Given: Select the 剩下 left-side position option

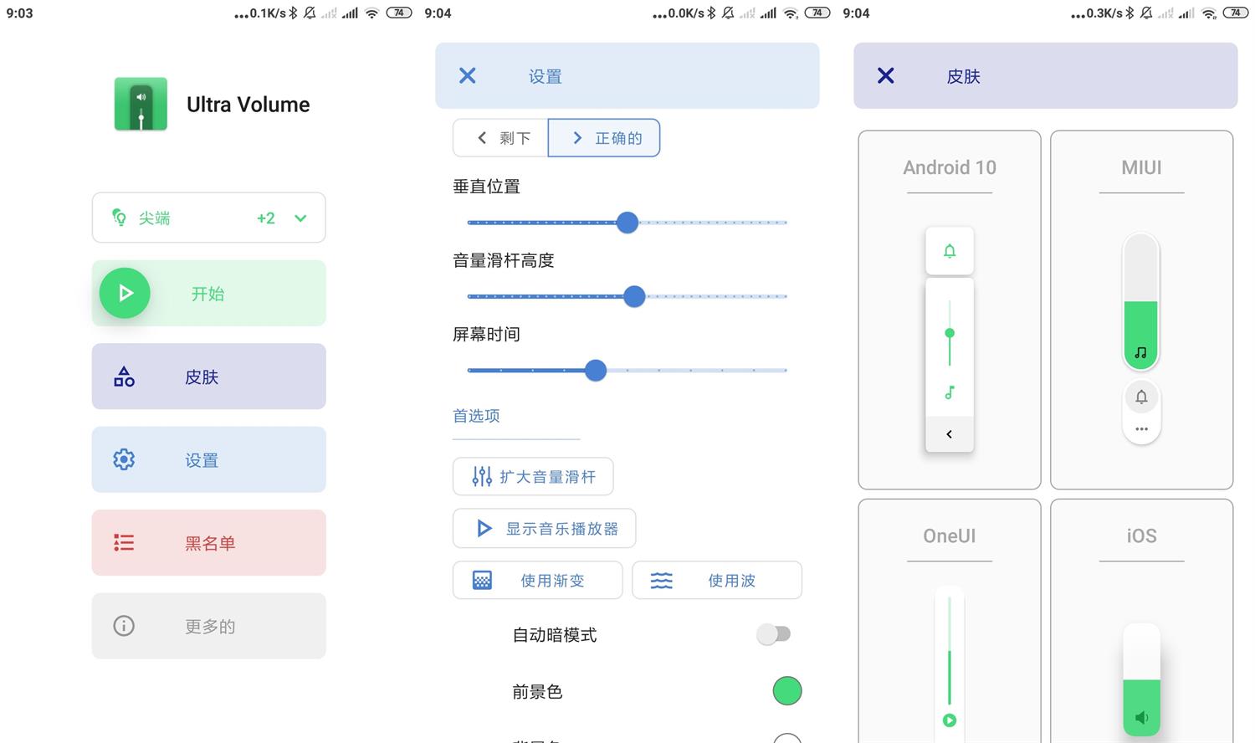Looking at the screenshot, I should (x=500, y=138).
